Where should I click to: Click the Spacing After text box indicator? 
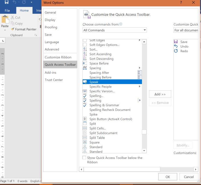(x=140, y=73)
